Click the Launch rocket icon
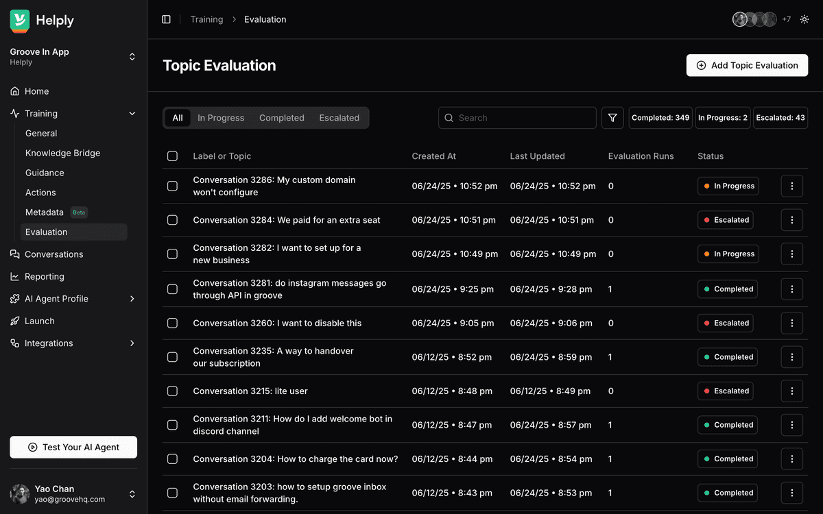 pos(15,321)
